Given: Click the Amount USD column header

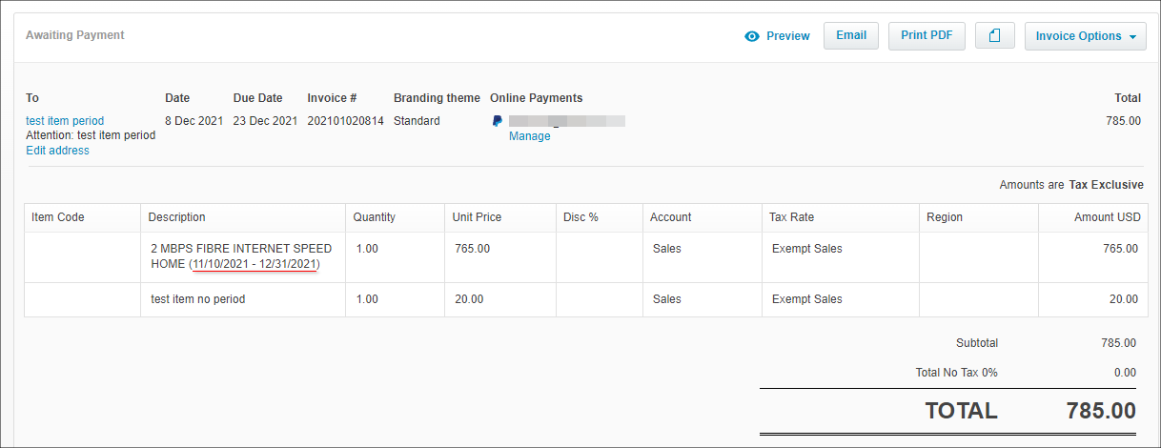Looking at the screenshot, I should [x=1107, y=217].
